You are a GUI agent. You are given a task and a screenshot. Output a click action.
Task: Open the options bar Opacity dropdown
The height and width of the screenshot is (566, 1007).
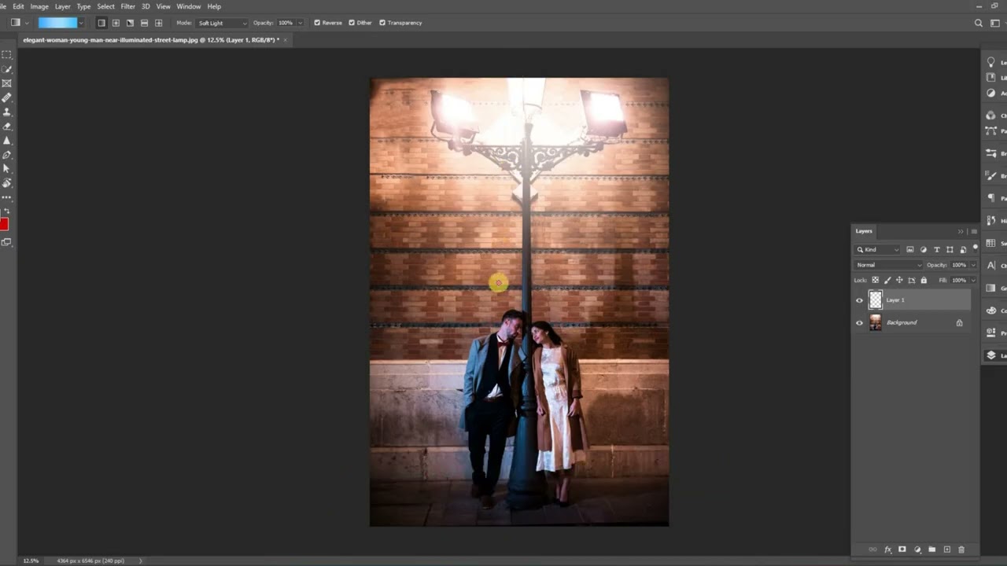click(x=300, y=23)
